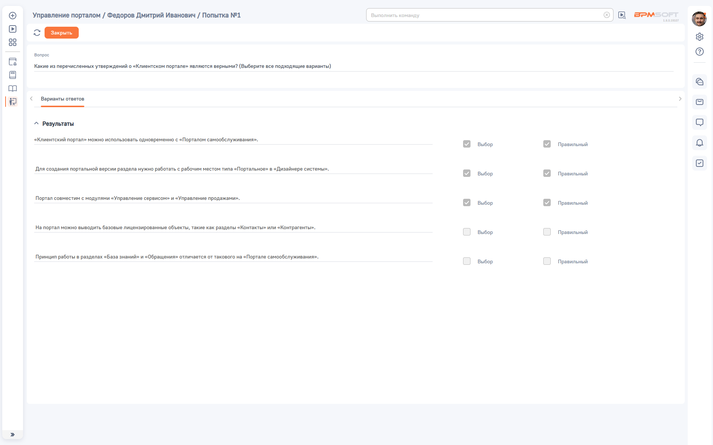Click the Выполнить команду input field
The image size is (713, 445).
pos(483,15)
